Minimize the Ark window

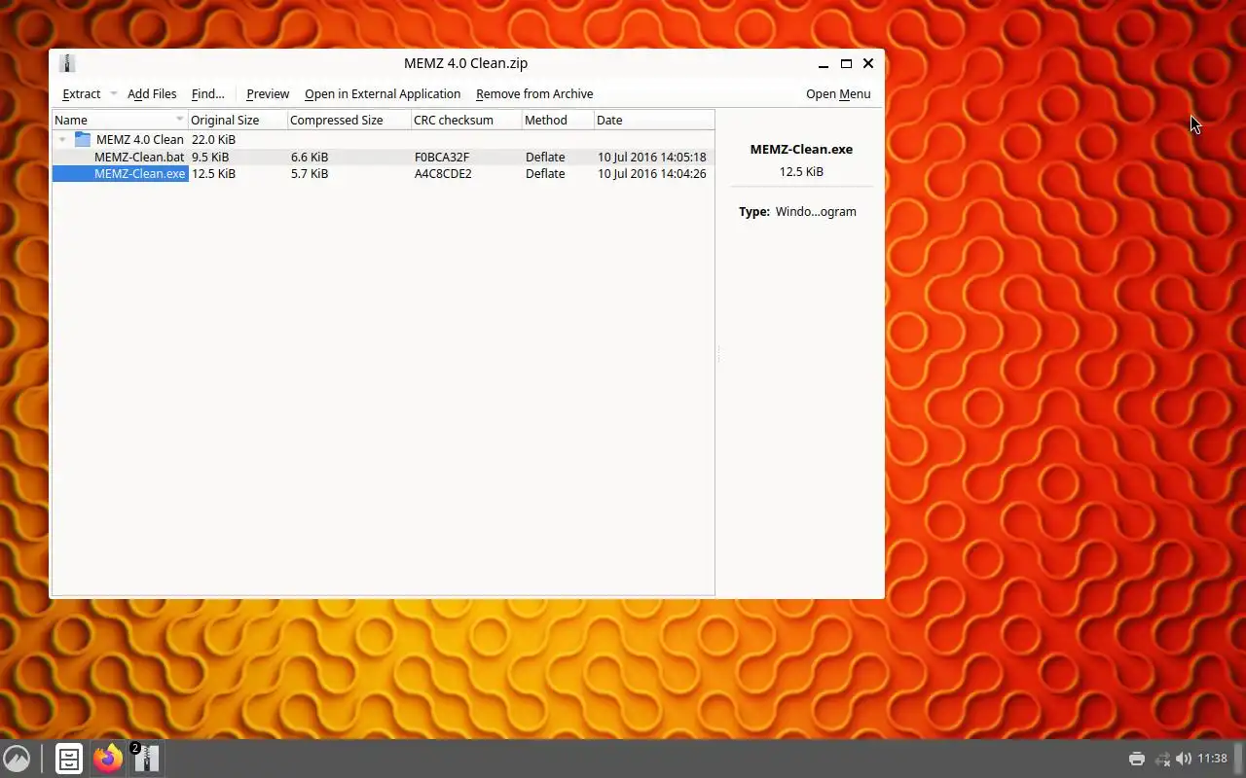[x=824, y=63]
